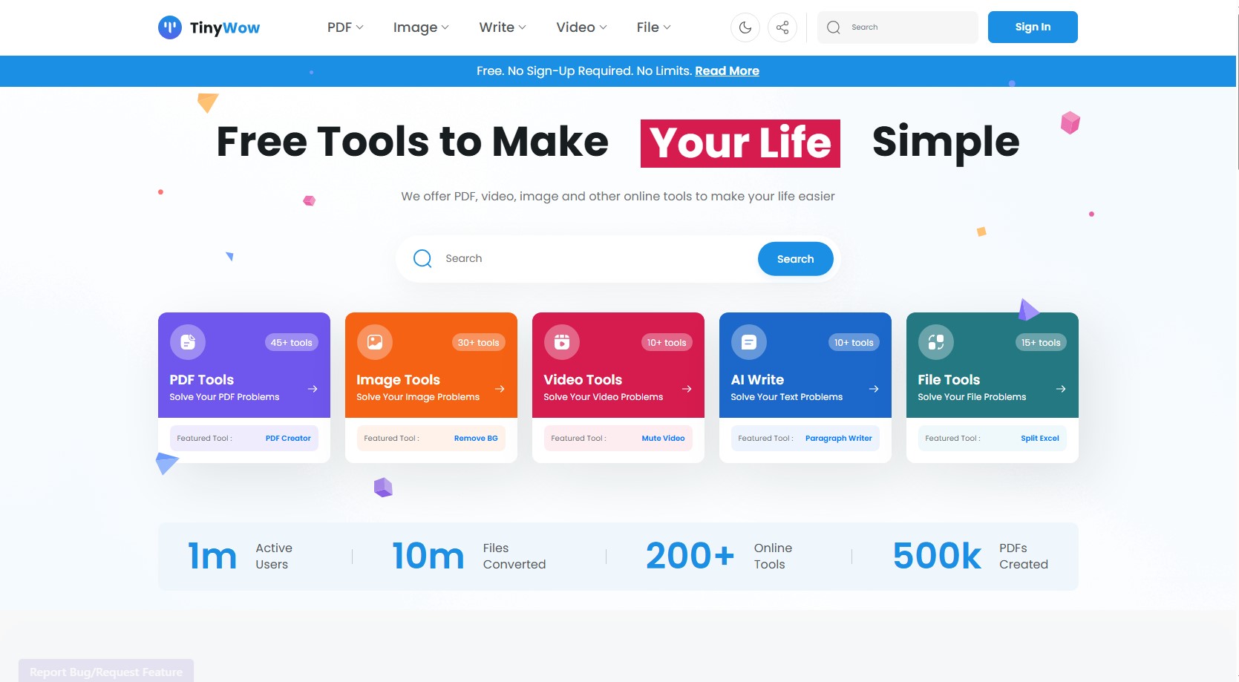Follow the Read More banner link

727,71
